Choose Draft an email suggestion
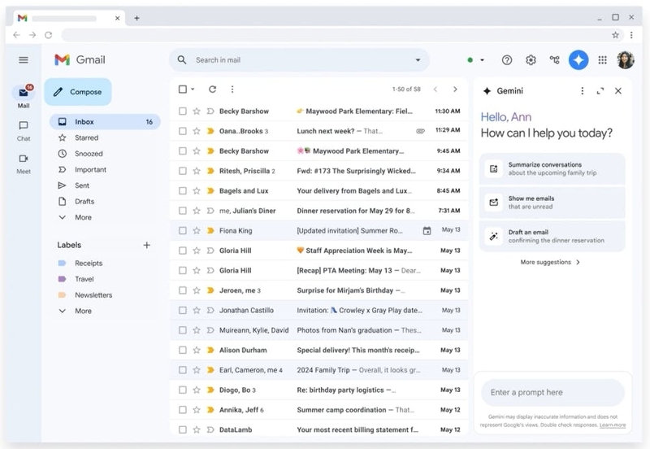650x449 pixels. click(552, 236)
